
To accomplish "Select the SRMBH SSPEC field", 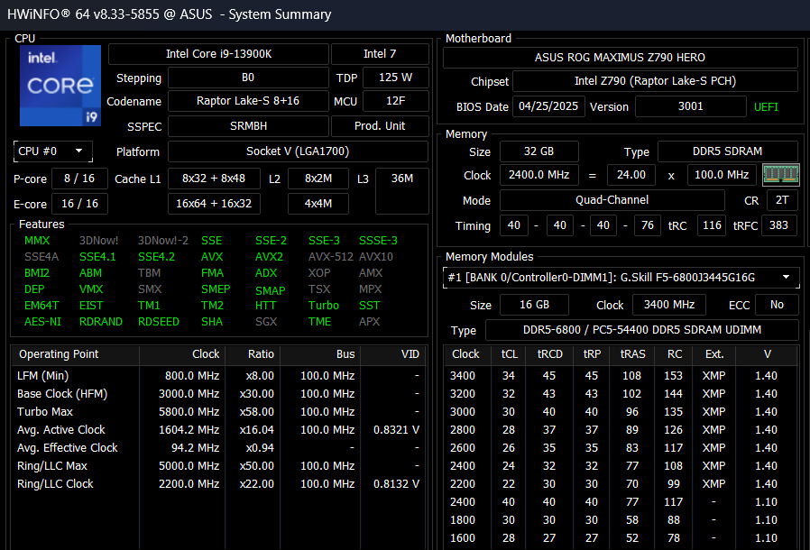I will click(x=248, y=126).
